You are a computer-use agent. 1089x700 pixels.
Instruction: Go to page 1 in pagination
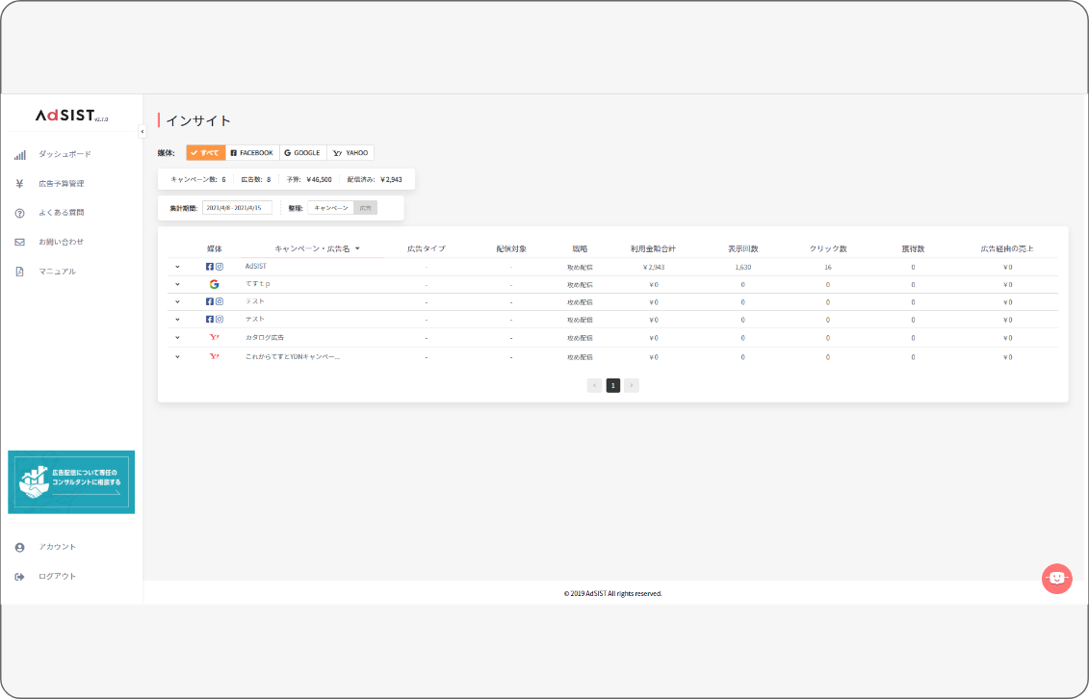tap(613, 385)
